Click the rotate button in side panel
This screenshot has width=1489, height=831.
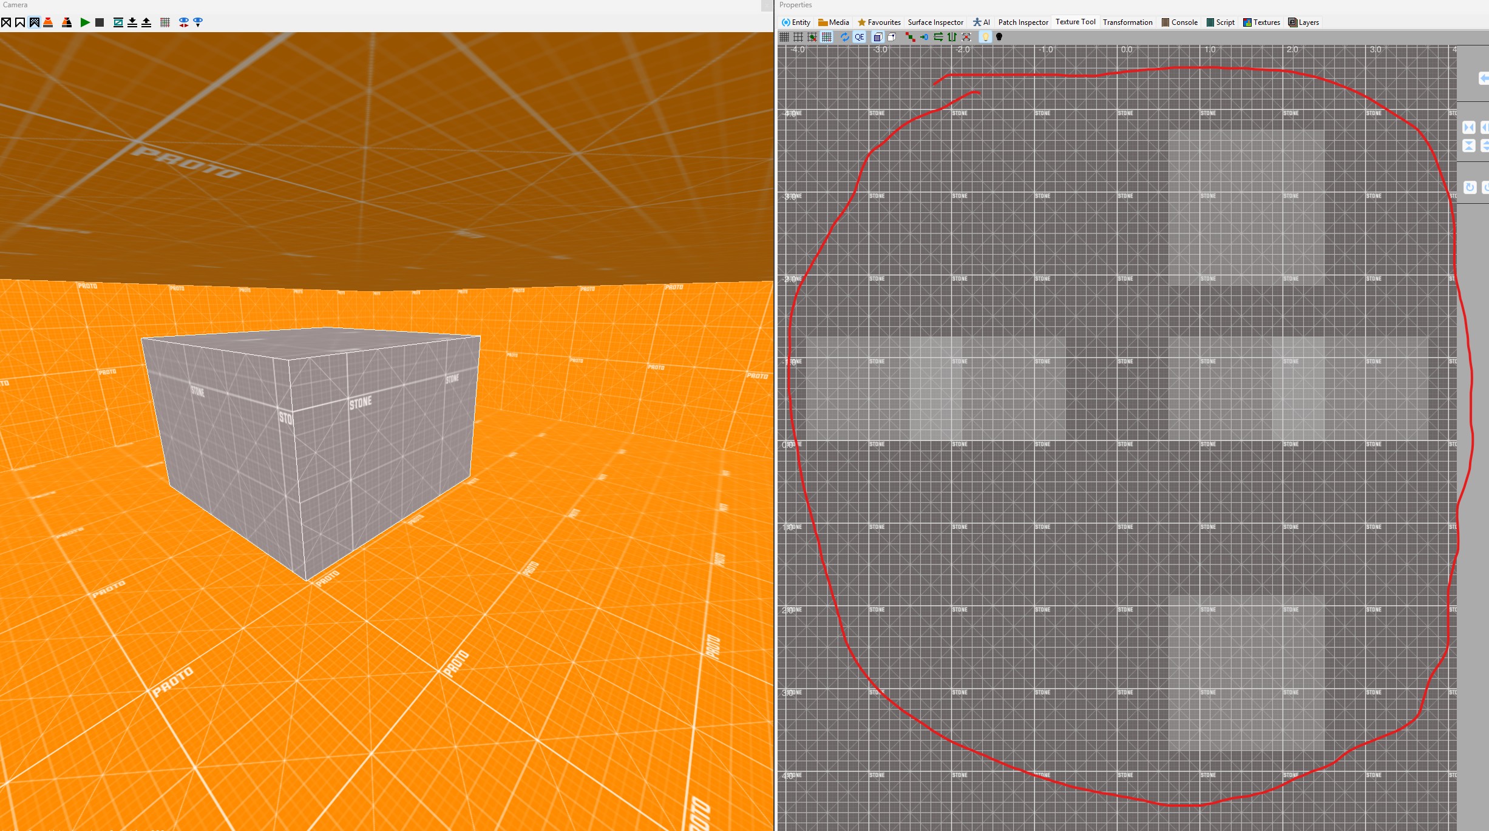1470,187
